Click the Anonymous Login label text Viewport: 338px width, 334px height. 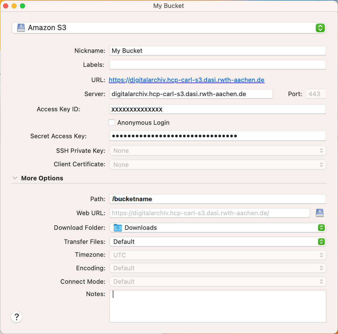[x=143, y=122]
